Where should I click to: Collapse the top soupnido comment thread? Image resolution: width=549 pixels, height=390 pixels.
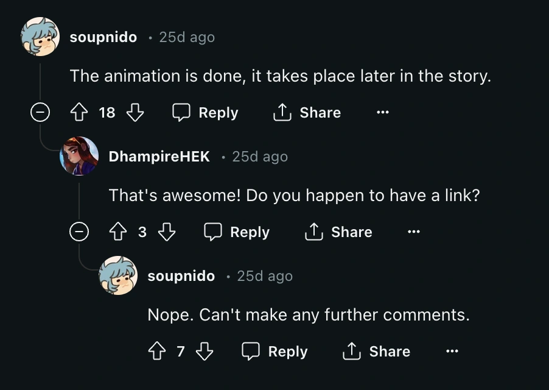pyautogui.click(x=40, y=113)
